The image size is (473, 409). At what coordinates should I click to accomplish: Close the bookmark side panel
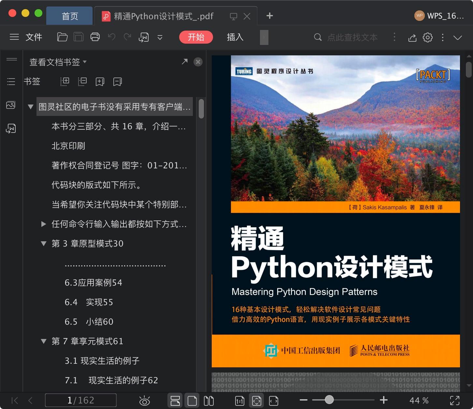pyautogui.click(x=198, y=62)
